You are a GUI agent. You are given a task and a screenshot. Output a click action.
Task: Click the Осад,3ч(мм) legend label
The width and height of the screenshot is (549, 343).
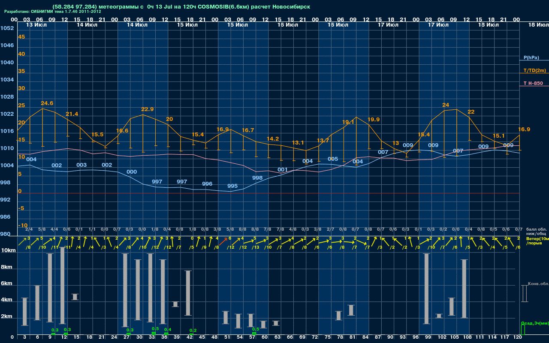tap(535, 323)
